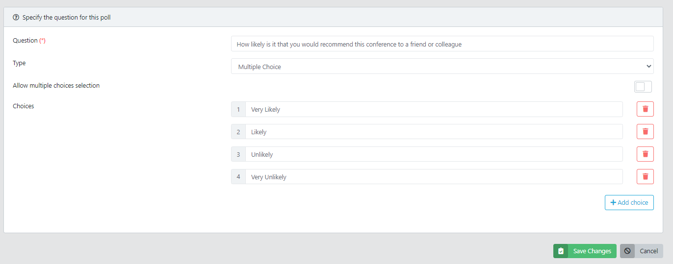Image resolution: width=673 pixels, height=264 pixels.
Task: Delete the 'Likely' choice with trash icon
Action: pos(645,132)
